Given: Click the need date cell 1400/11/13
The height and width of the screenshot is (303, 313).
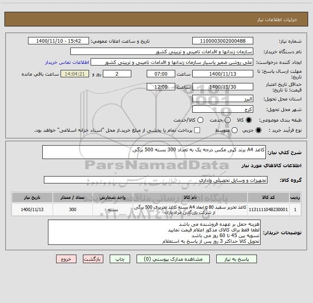Looking at the screenshot, I should tap(32, 209).
